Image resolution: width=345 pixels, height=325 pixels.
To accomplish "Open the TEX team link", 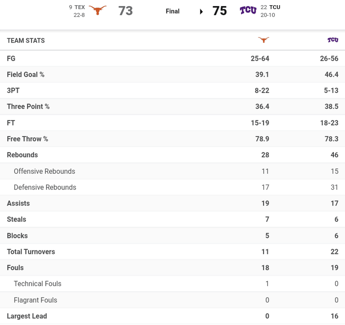I will coord(80,7).
